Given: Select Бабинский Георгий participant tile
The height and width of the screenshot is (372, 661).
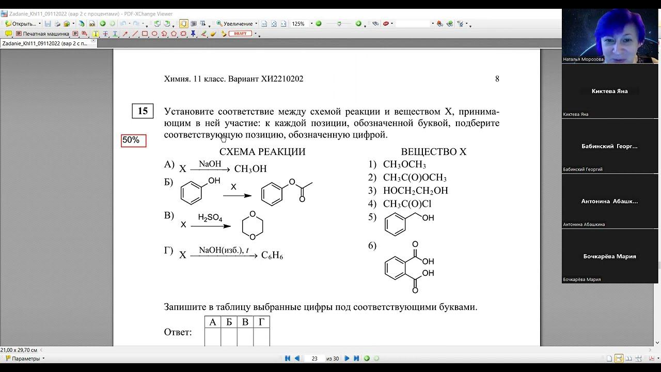Looking at the screenshot, I should coord(610,147).
